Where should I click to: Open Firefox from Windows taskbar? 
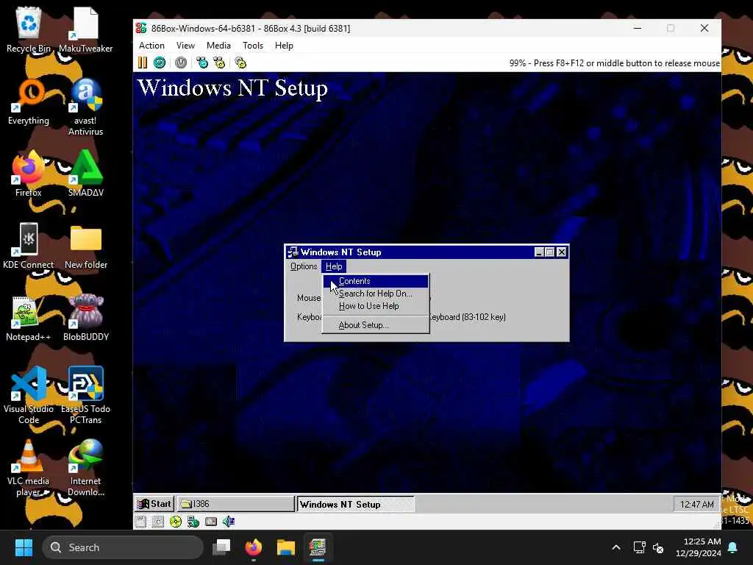[x=254, y=547]
